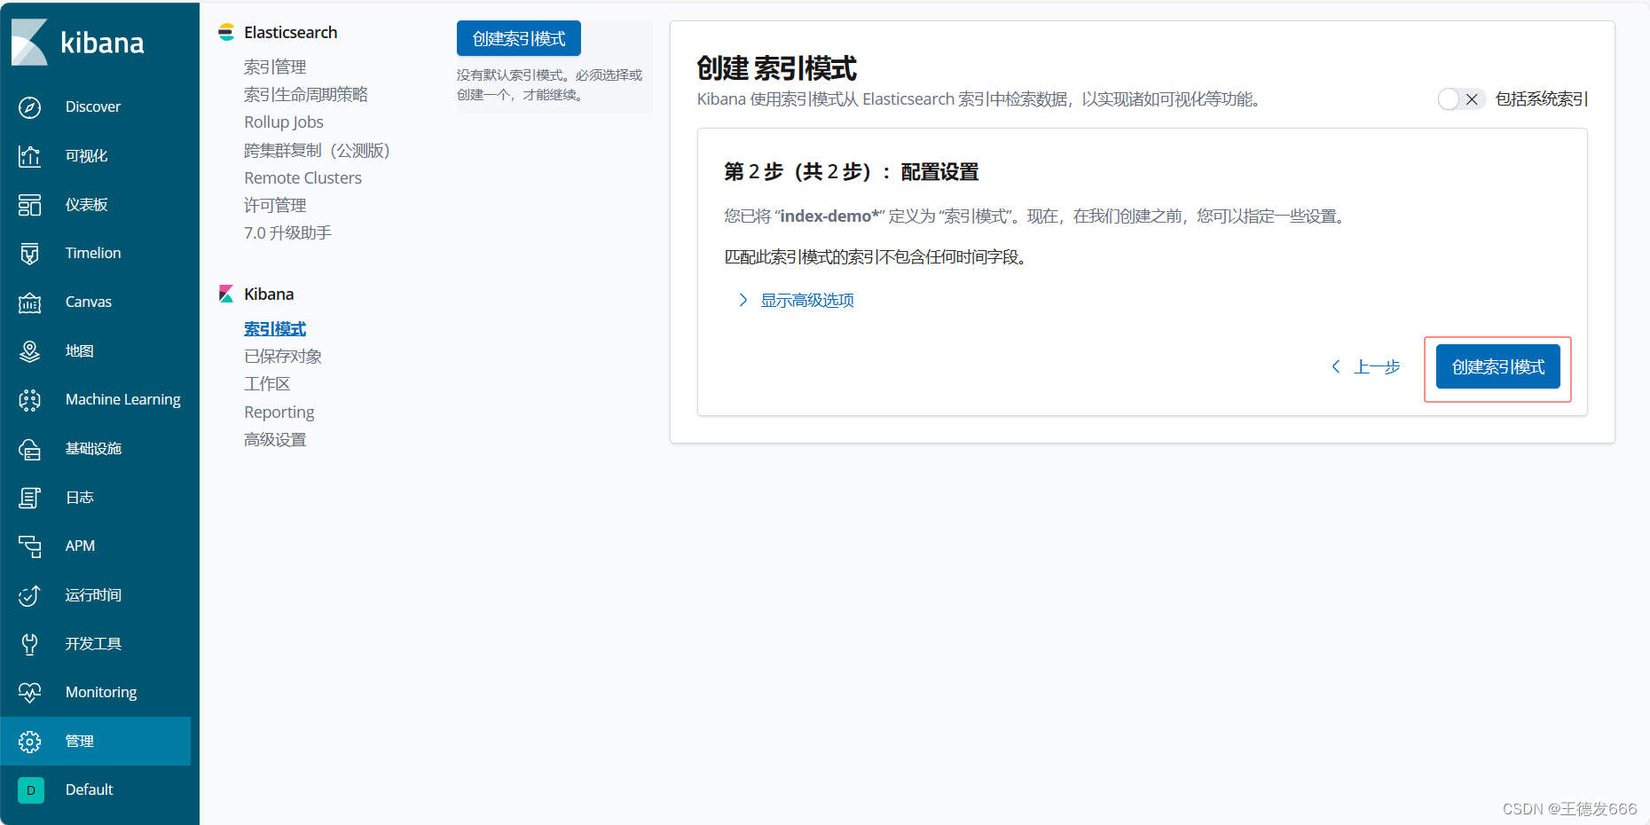Open Discover compass icon
Screen dimensions: 1650x825
click(x=29, y=107)
